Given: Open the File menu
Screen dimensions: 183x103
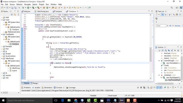Looking at the screenshot, I should click(x=2, y=5).
